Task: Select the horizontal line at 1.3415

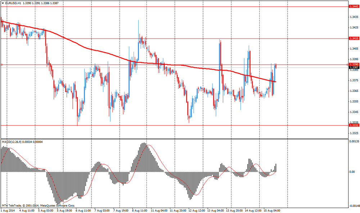Action: [x=180, y=38]
